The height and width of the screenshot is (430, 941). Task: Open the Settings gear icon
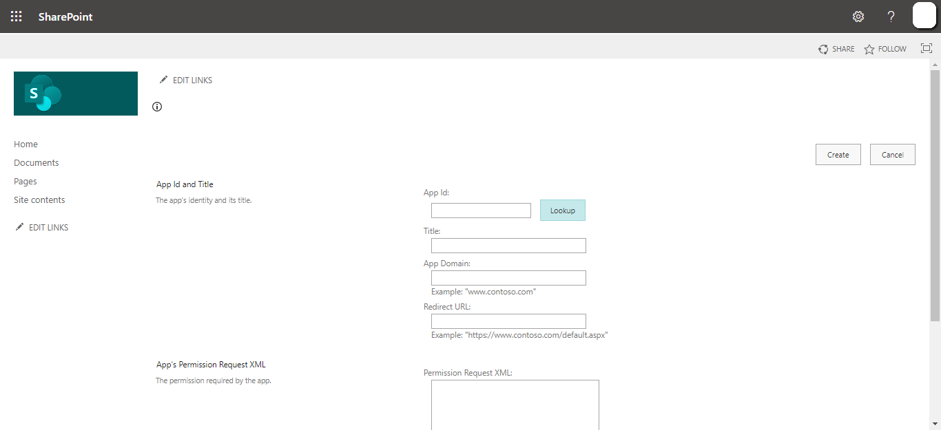click(x=858, y=17)
